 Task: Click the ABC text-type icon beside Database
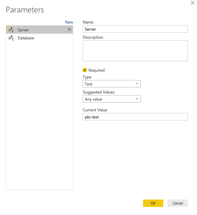coord(11,38)
